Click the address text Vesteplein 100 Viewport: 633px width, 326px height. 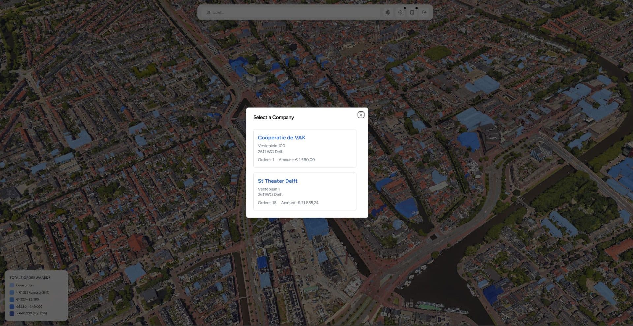tap(271, 146)
